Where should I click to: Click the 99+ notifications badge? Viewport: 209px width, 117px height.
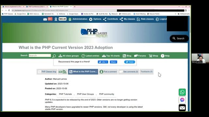pyautogui.click(x=50, y=19)
